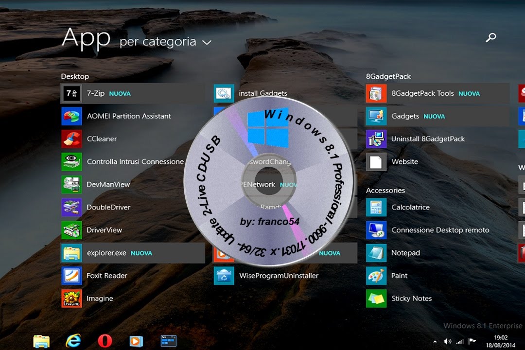
Task: Click the 'App' page title
Action: click(x=86, y=38)
